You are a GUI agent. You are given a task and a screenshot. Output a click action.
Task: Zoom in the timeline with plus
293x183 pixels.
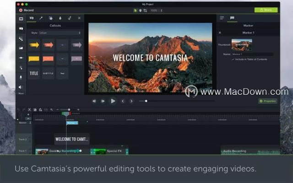tap(78, 110)
